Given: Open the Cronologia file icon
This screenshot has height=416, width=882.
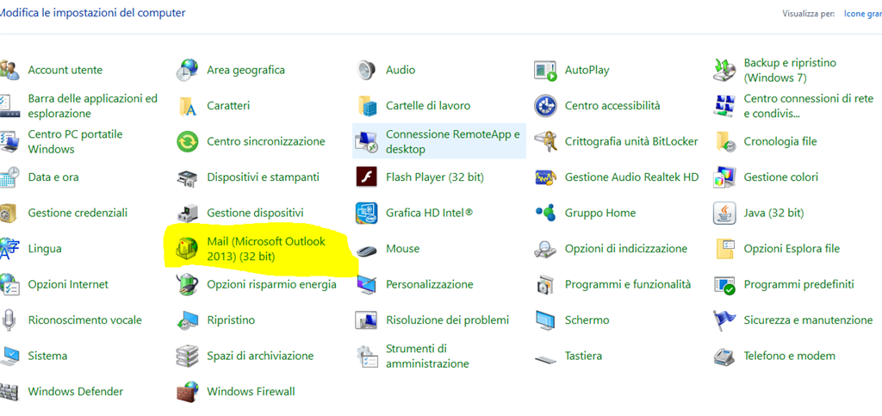Looking at the screenshot, I should [x=724, y=141].
